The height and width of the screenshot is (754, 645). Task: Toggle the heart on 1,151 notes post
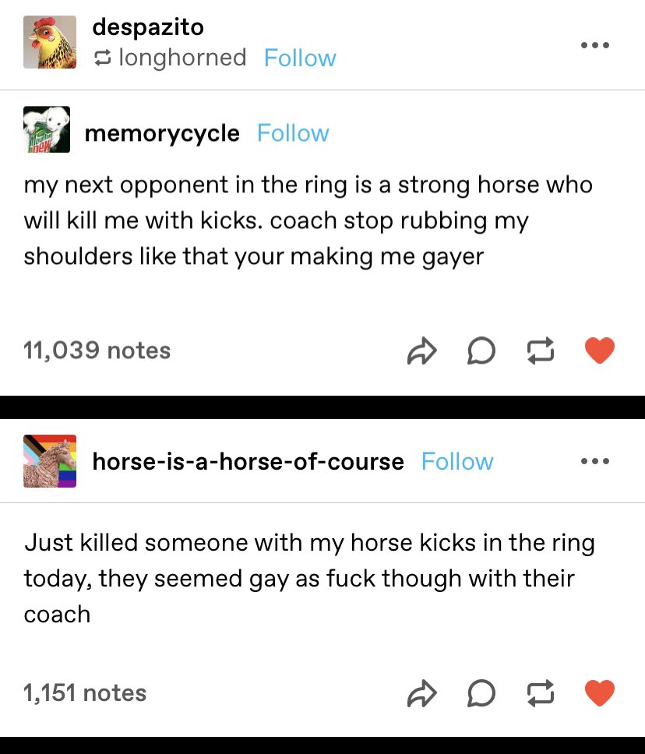600,693
